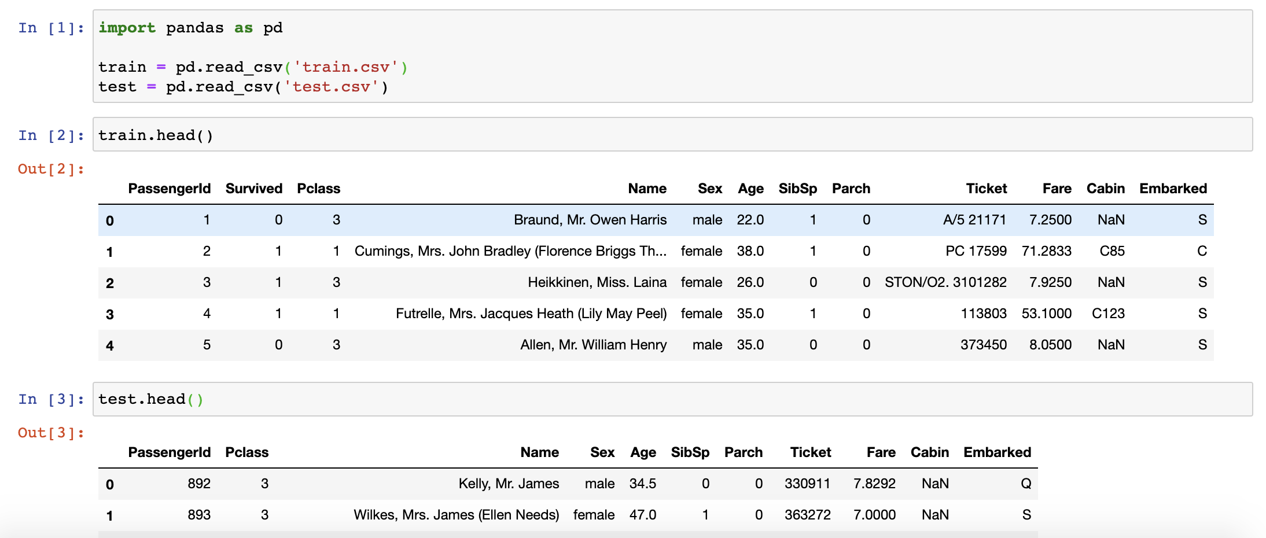Click the first code cell with pandas import
The width and height of the screenshot is (1266, 538).
[672, 56]
